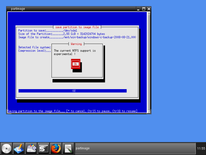Viewport: 206px width, 155px height.
Task: Click the red 'Warning' dialog title
Action: 76,44
